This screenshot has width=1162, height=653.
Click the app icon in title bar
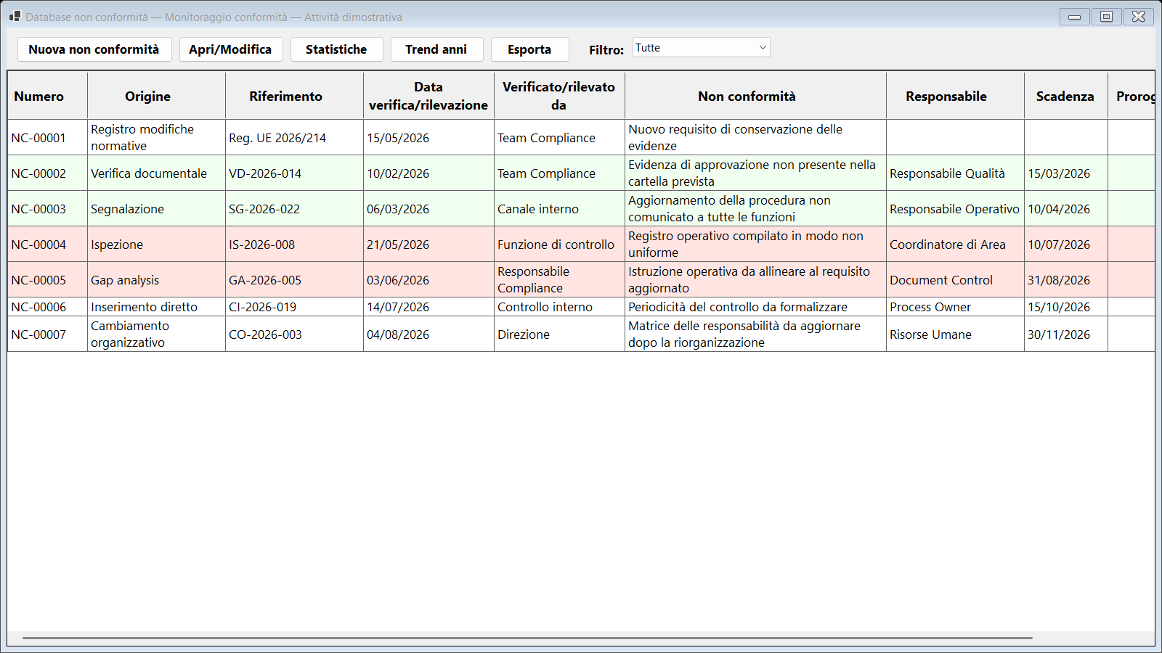click(15, 16)
